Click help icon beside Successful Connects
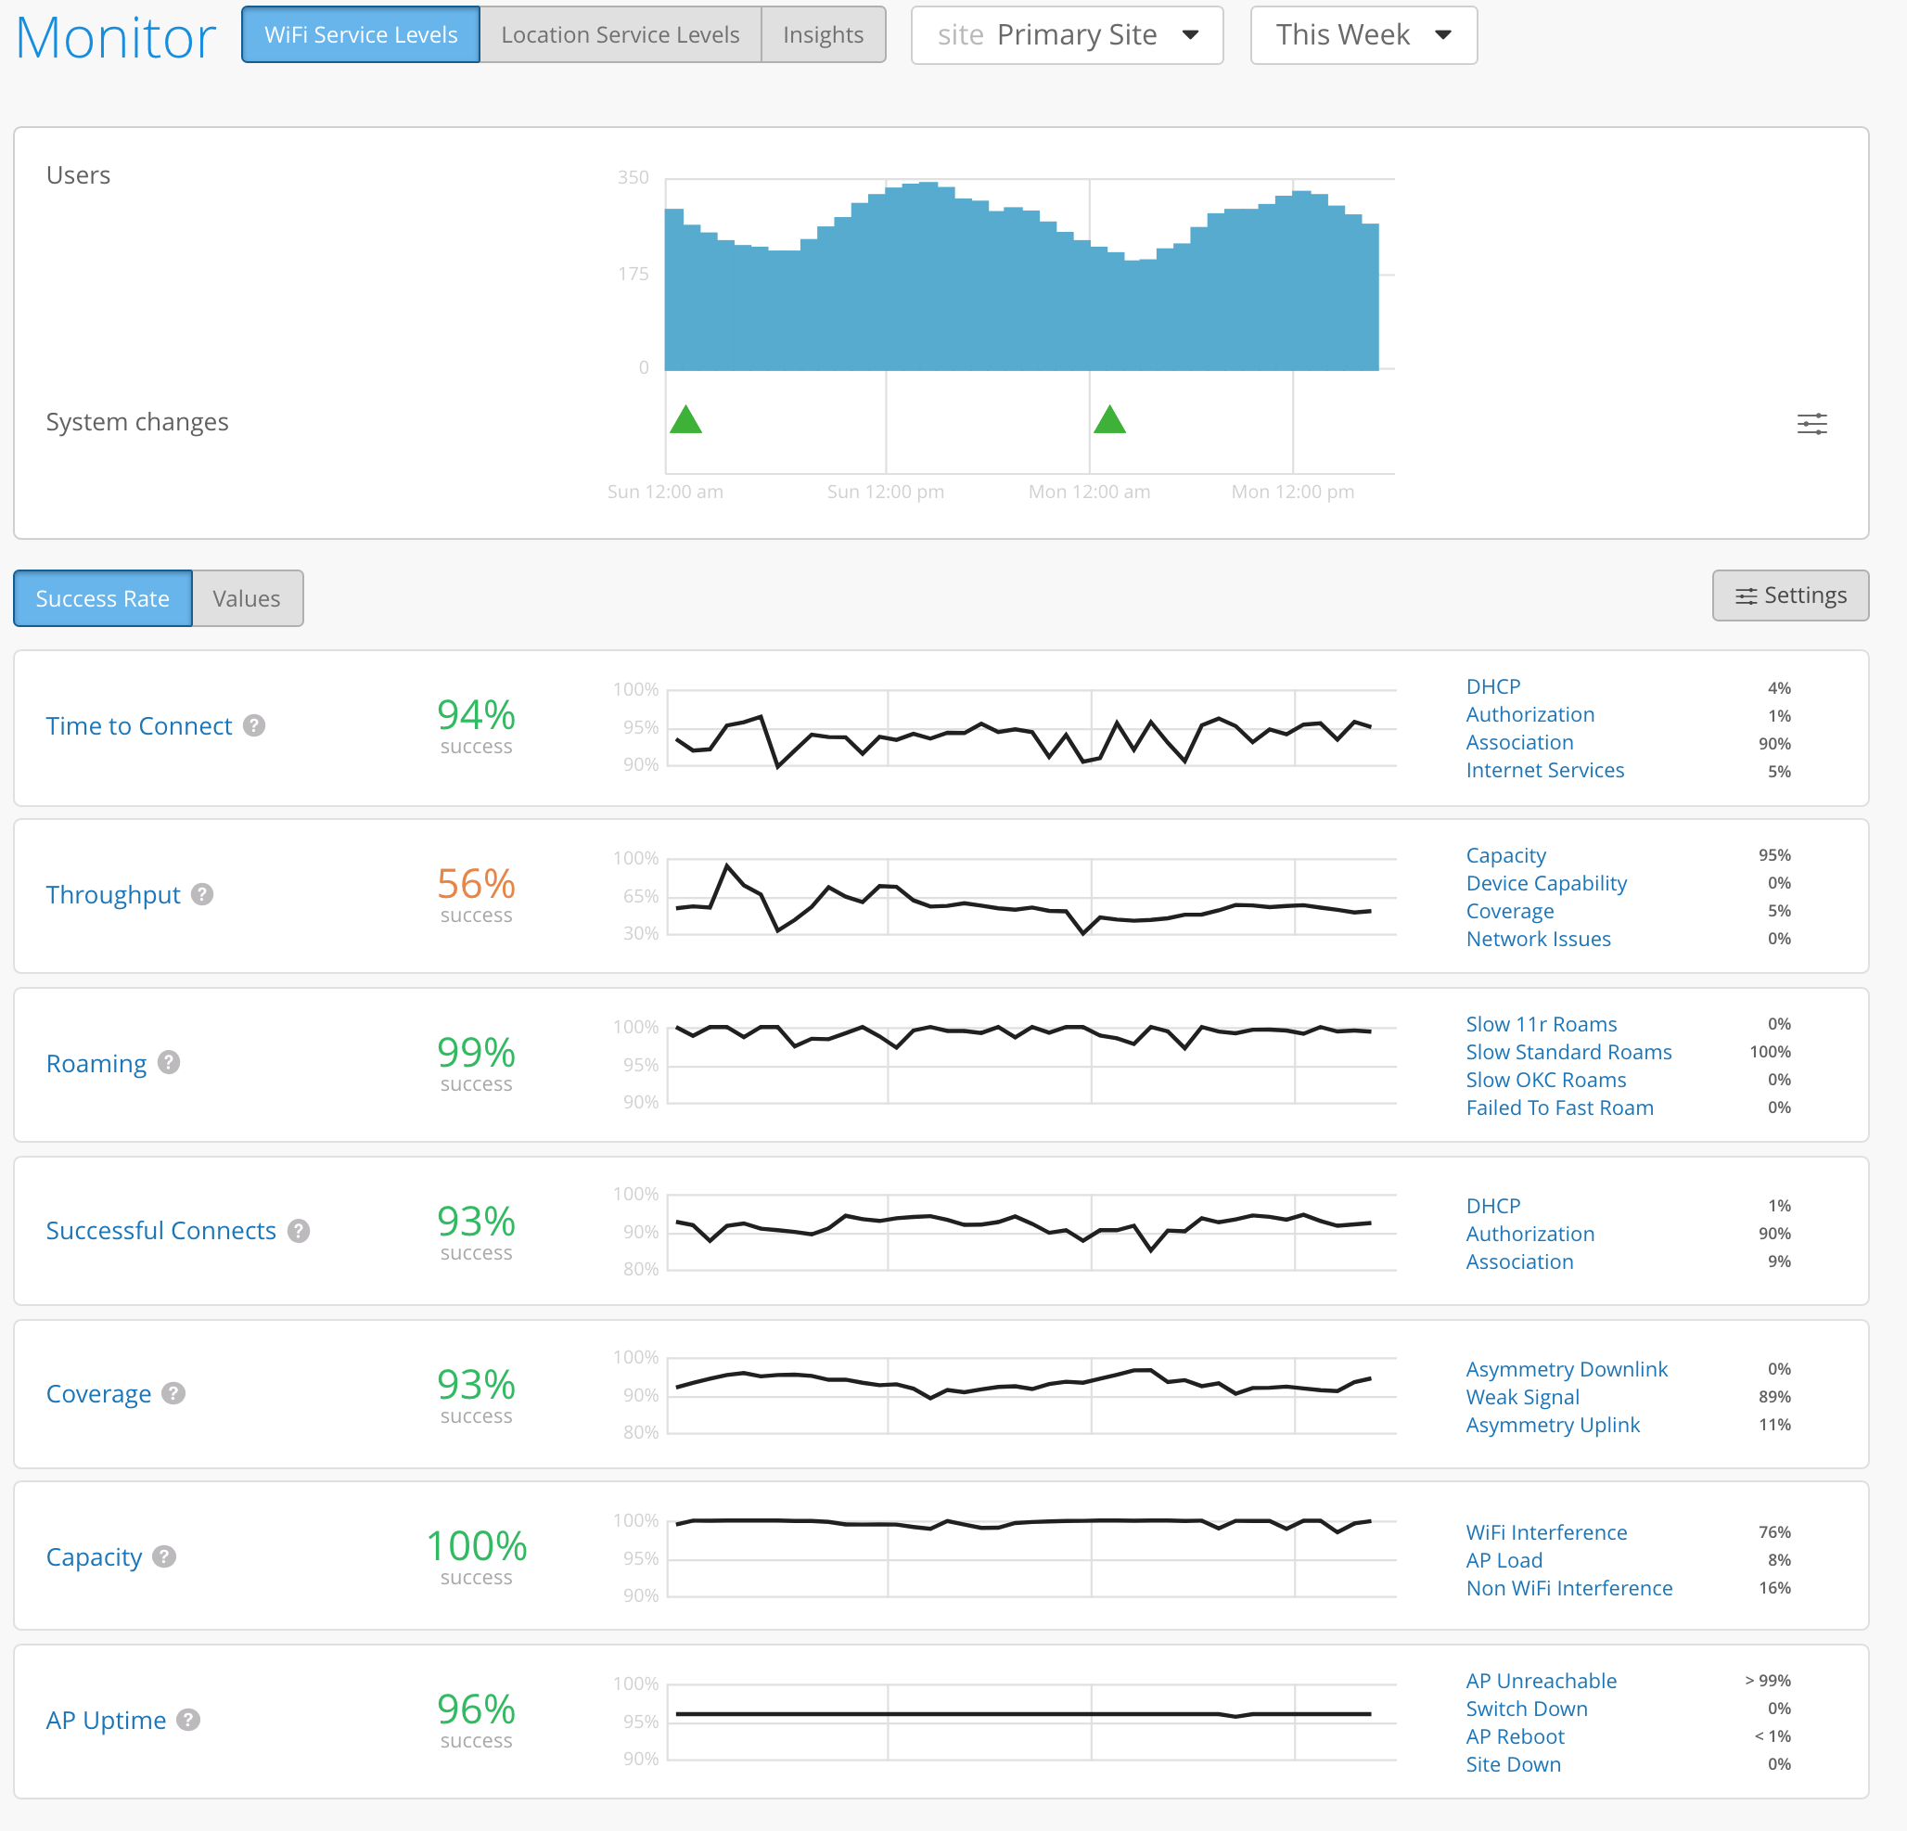This screenshot has width=1907, height=1831. [299, 1231]
